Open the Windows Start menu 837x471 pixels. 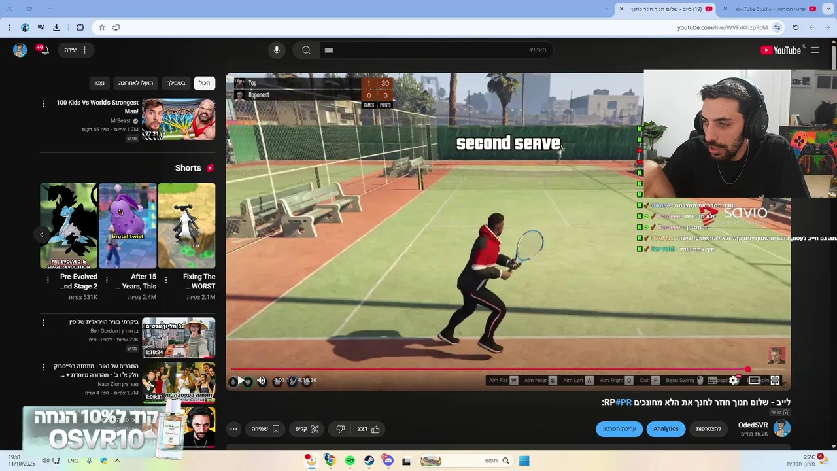[524, 461]
